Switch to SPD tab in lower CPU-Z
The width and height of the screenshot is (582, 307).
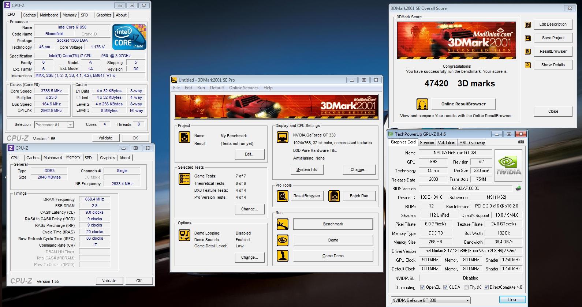88,158
